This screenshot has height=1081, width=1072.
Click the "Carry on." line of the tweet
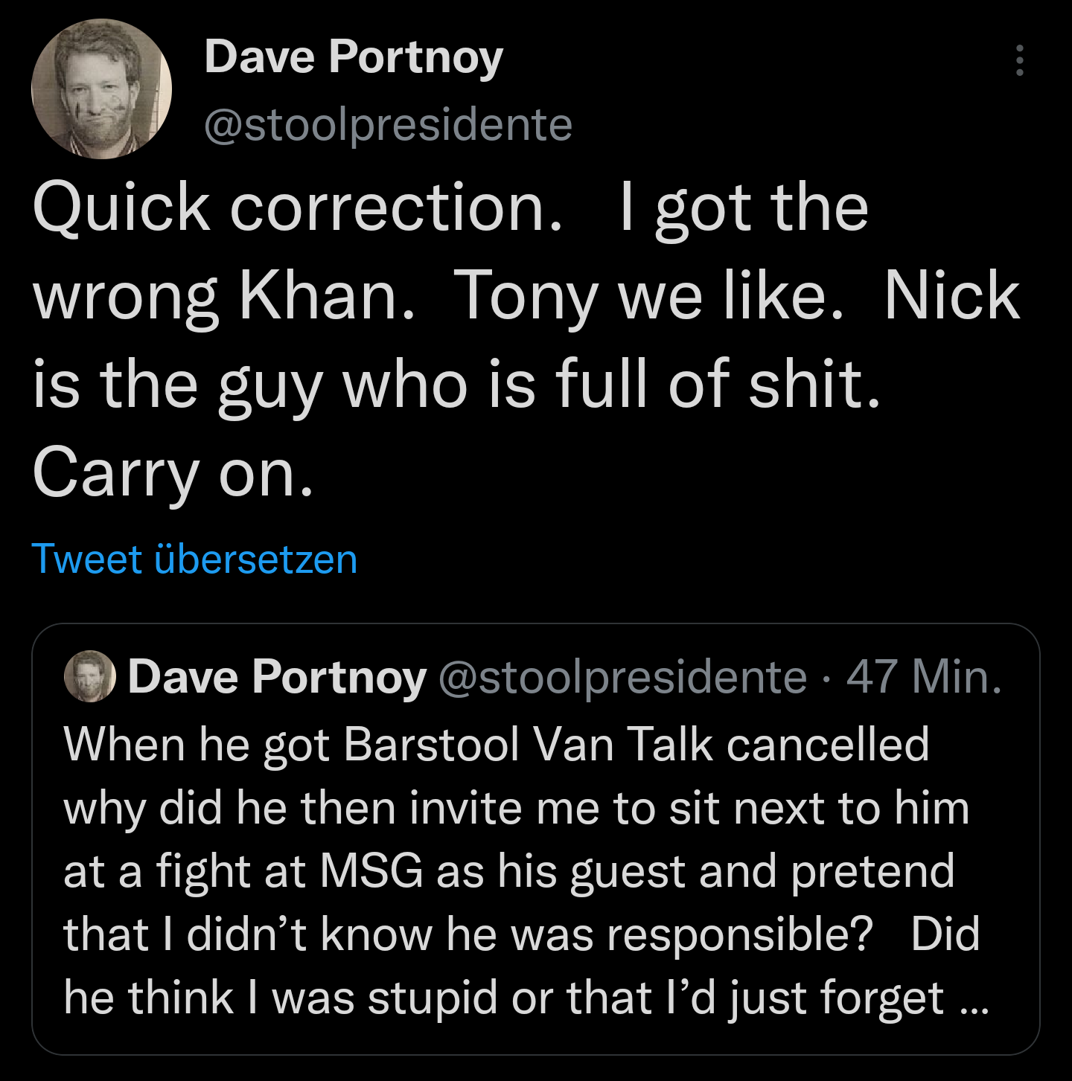point(173,473)
